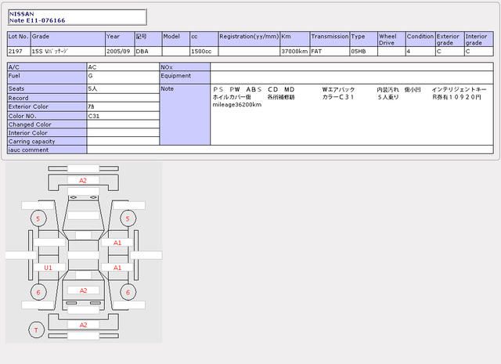Click the iauc comment row label
This screenshot has width=501, height=364.
(x=47, y=150)
